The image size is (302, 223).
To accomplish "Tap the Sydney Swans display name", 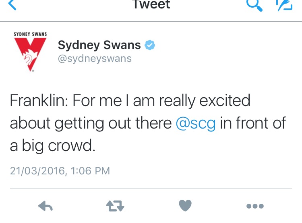I will [x=99, y=45].
